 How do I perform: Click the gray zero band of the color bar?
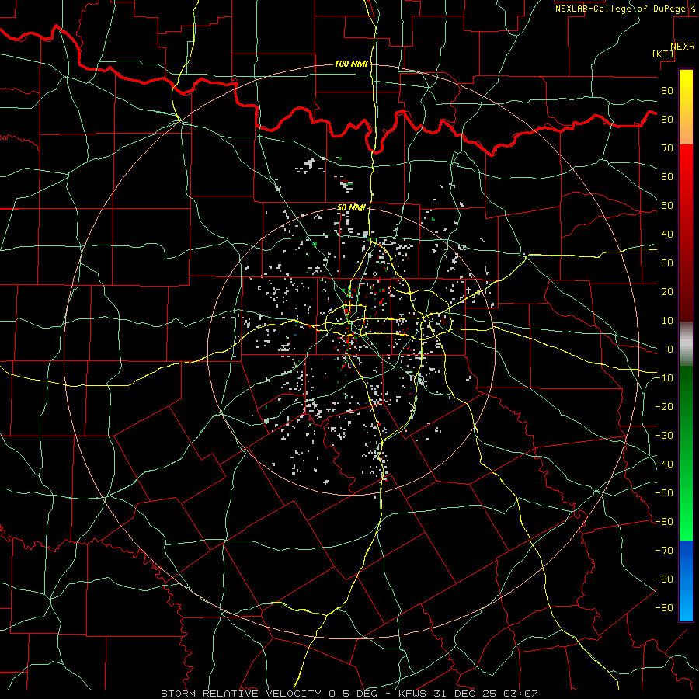coord(686,344)
